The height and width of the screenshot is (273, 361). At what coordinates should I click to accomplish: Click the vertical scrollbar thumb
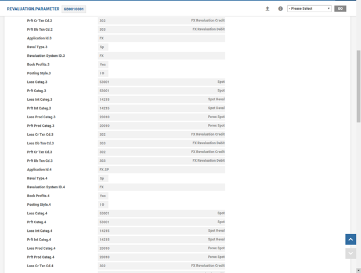click(358, 87)
